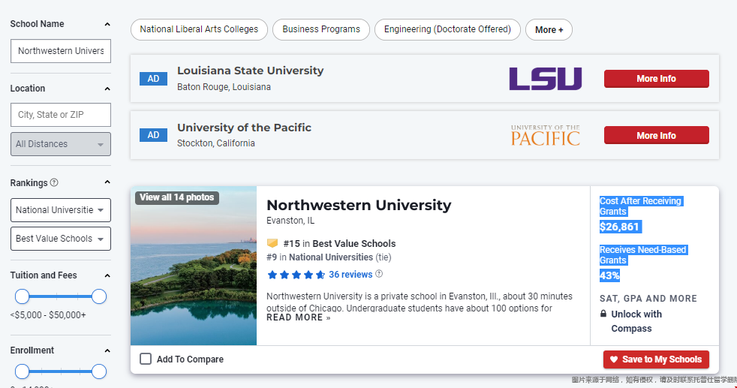Click More Info for Louisiana State University
The height and width of the screenshot is (388, 737).
click(656, 79)
